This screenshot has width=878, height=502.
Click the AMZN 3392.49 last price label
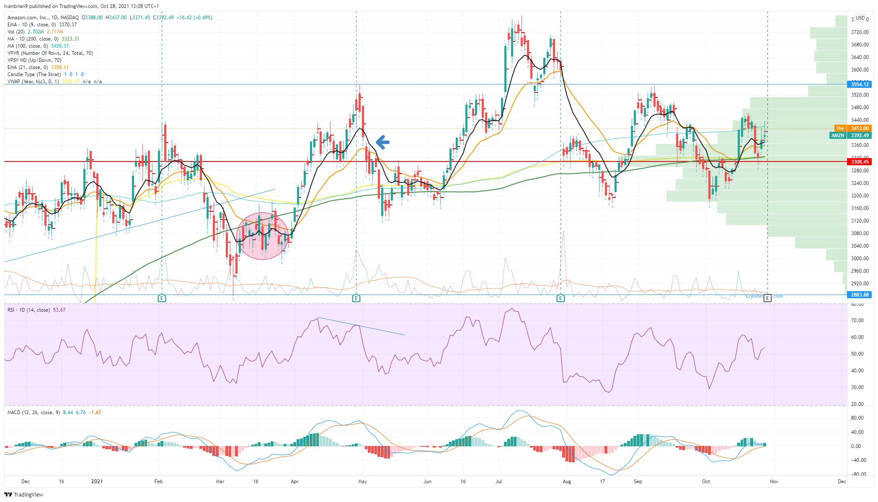850,136
